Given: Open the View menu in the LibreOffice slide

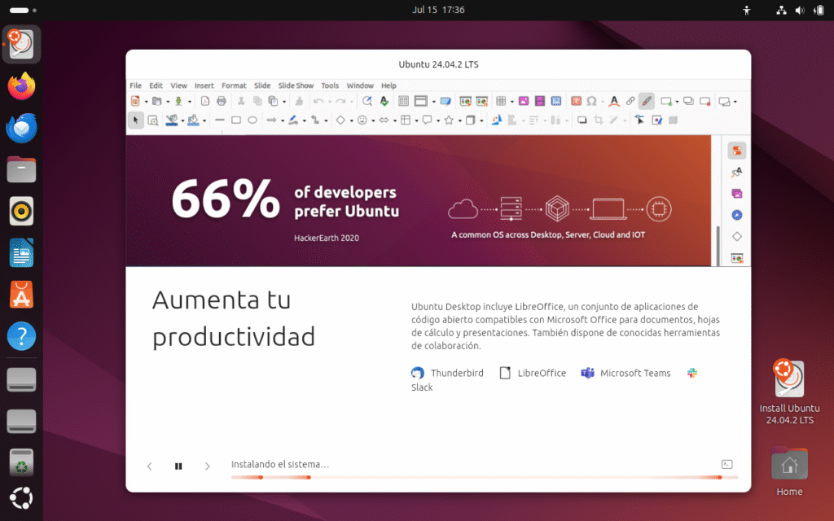Looking at the screenshot, I should click(178, 85).
